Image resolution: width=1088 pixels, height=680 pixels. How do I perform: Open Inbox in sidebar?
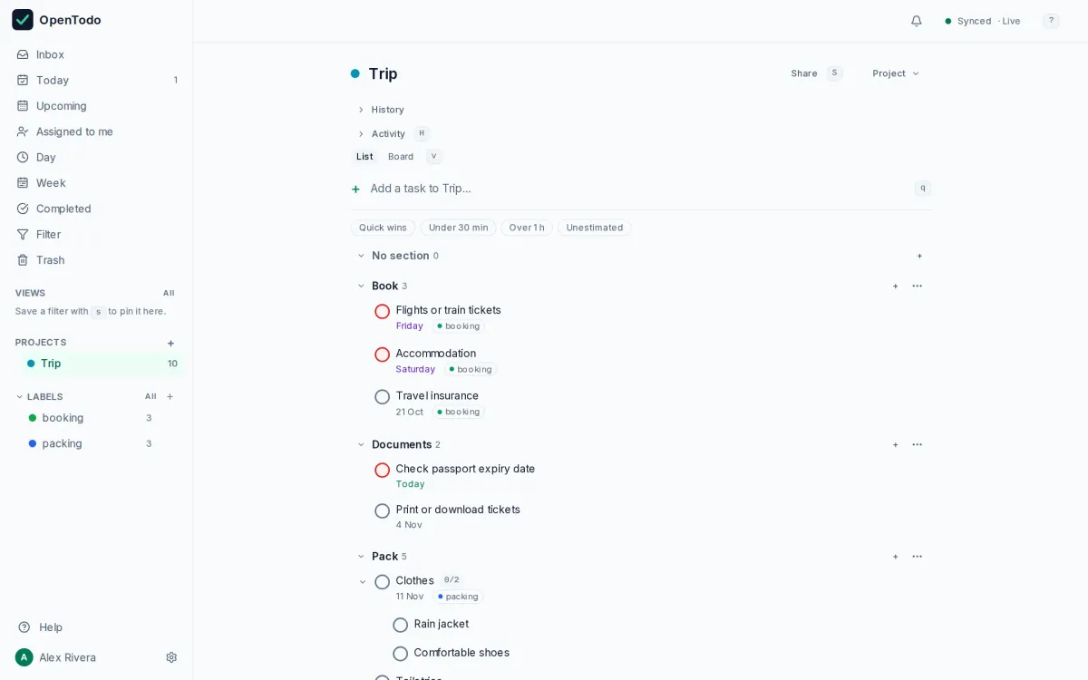(x=96, y=54)
